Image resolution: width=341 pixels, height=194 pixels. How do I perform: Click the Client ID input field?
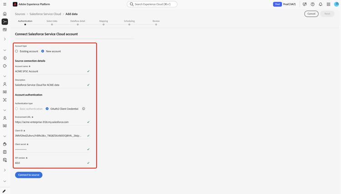coord(52,136)
